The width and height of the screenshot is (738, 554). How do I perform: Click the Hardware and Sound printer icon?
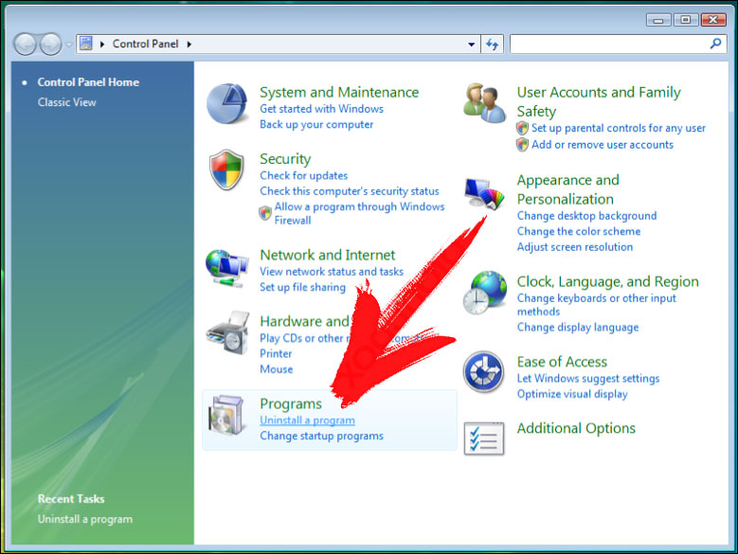(227, 332)
